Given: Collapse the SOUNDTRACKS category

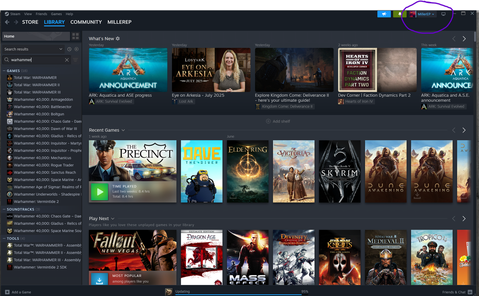Looking at the screenshot, I should (x=4, y=209).
